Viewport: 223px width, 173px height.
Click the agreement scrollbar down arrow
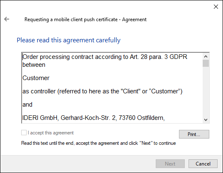(206, 120)
